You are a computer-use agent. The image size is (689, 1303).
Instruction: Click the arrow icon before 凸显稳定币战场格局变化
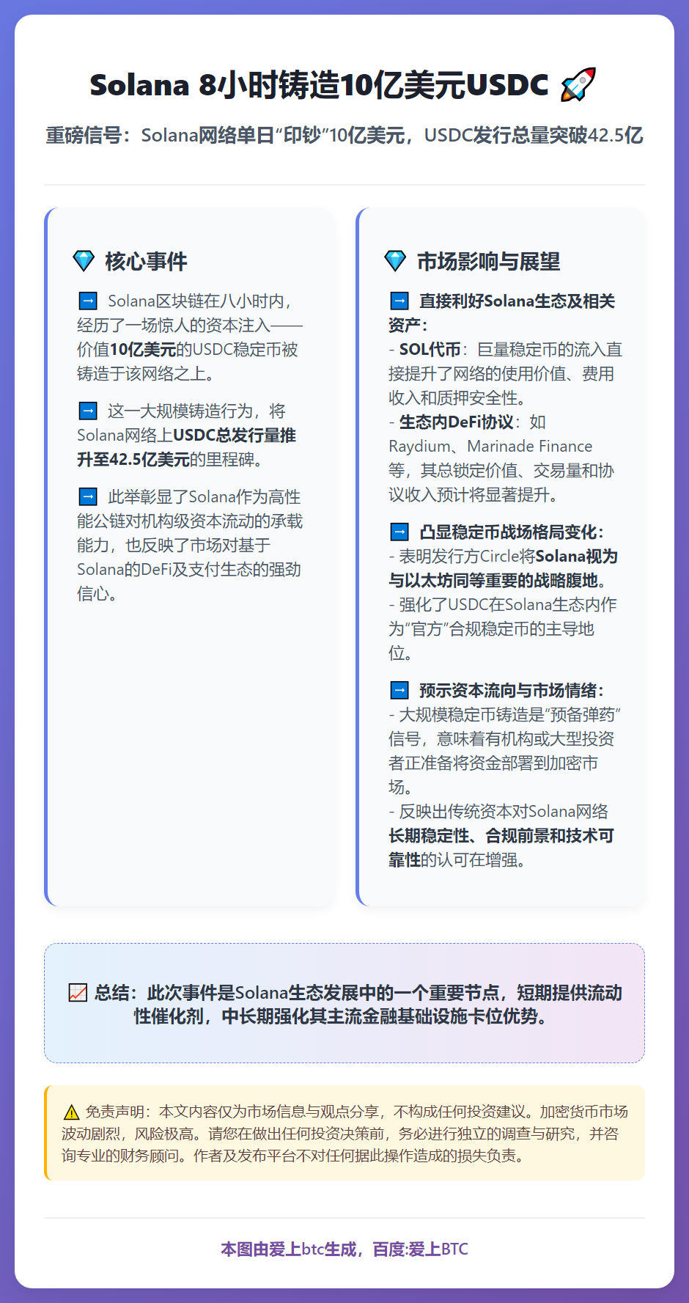point(399,532)
